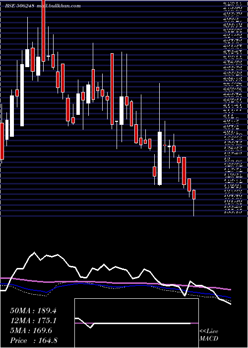The height and width of the screenshot is (348, 248).
Task: Select the Price : 164.8 value
Action: (34, 341)
